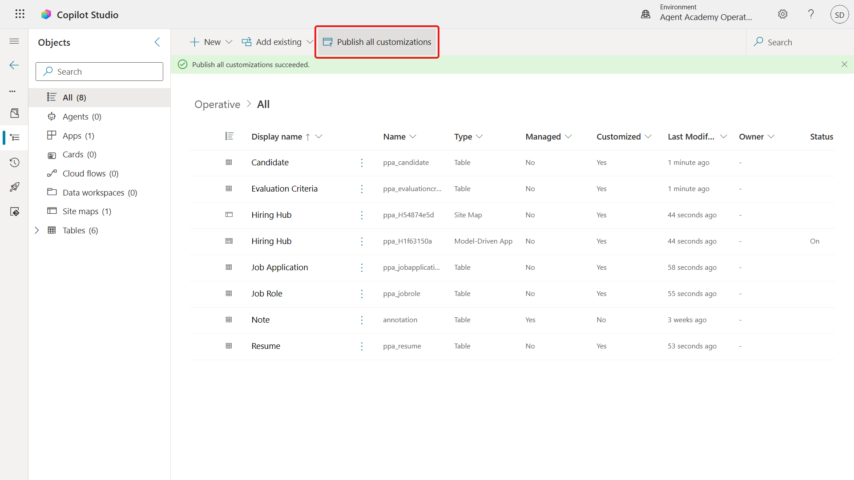Select All (8) in Objects tree
The width and height of the screenshot is (854, 480).
click(x=100, y=98)
